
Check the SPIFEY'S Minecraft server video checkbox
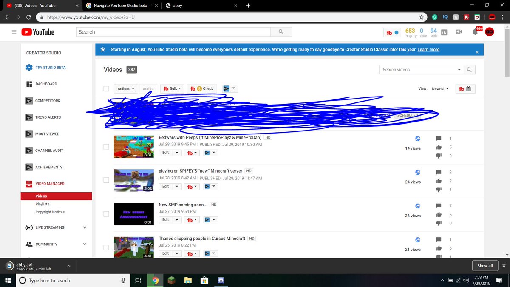click(106, 180)
